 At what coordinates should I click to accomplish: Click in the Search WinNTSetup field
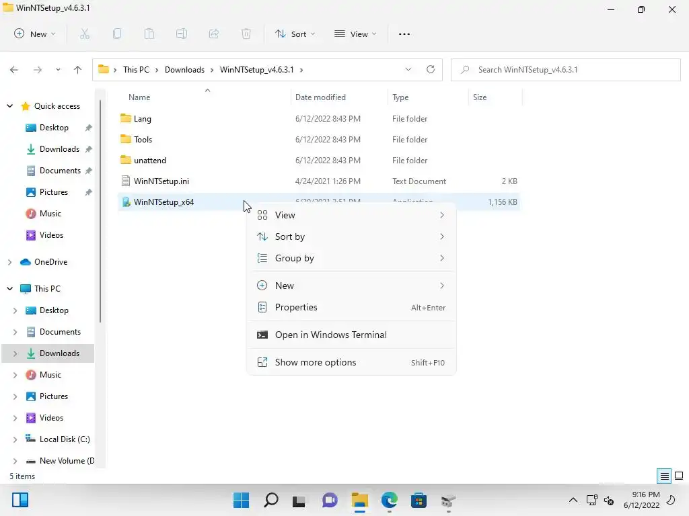(x=566, y=70)
